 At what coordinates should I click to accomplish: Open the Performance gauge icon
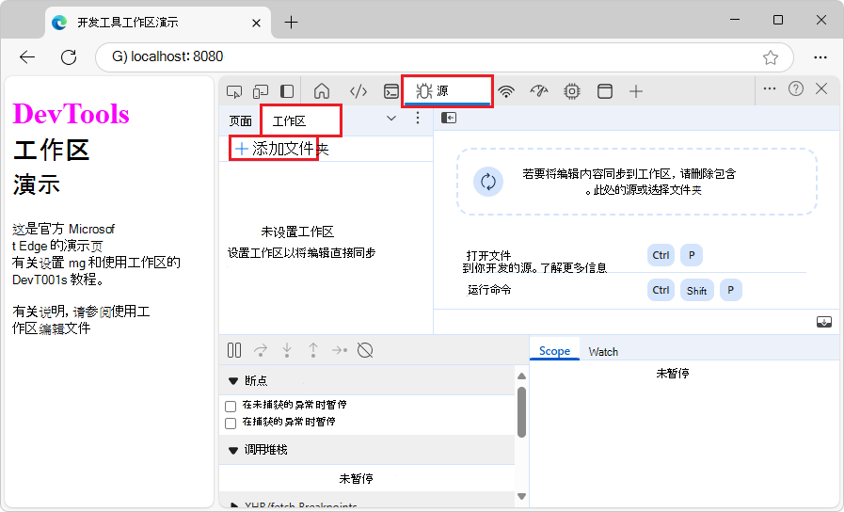coord(539,91)
